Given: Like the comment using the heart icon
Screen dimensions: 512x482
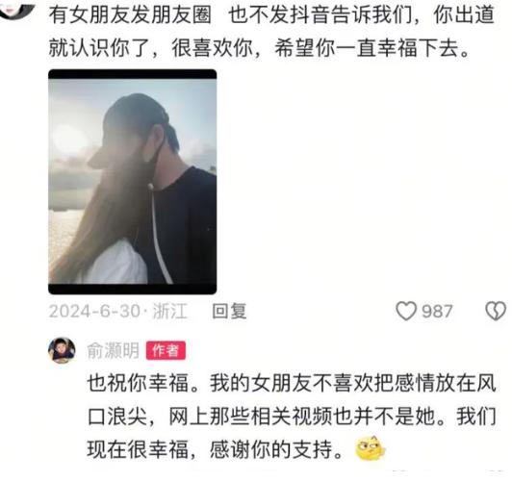Looking at the screenshot, I should coord(406,311).
